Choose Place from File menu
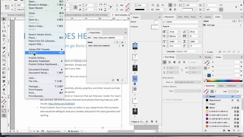The width and height of the screenshot is (244, 137). click(x=45, y=38)
